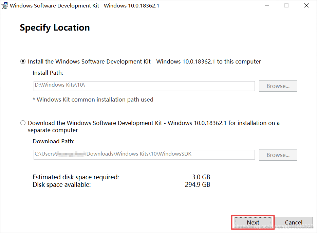Cancel the SDK setup wizard

(x=294, y=222)
